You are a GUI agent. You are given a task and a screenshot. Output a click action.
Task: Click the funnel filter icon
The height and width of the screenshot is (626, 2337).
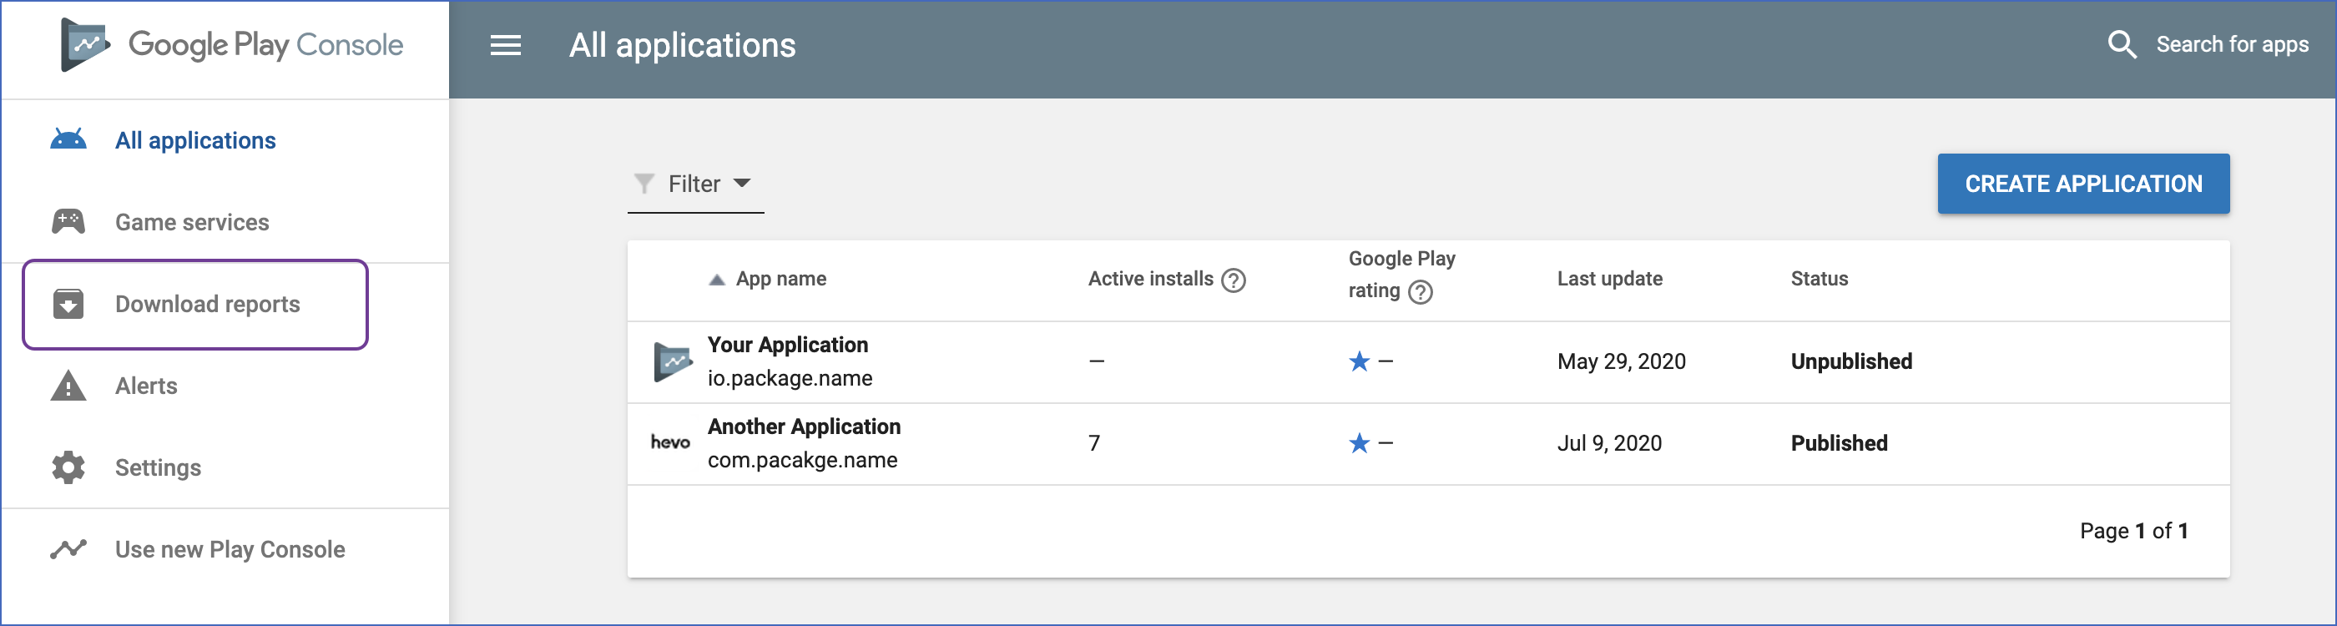(644, 184)
